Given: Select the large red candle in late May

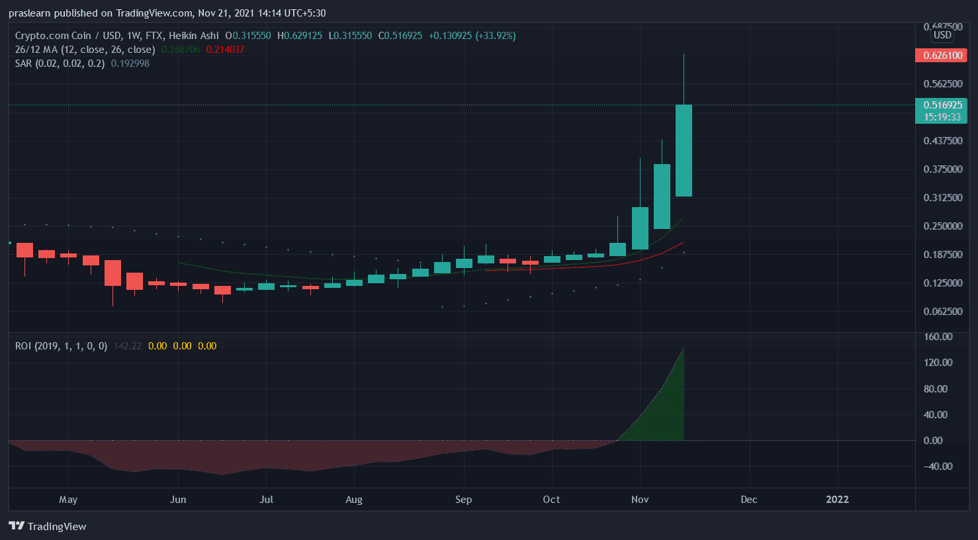Looking at the screenshot, I should point(112,273).
